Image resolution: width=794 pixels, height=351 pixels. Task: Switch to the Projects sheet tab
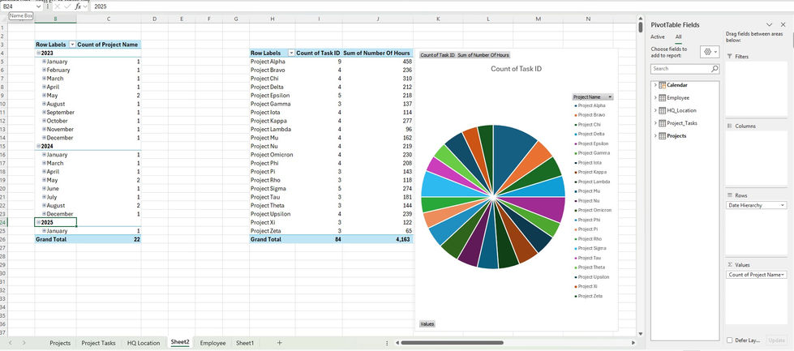click(60, 343)
